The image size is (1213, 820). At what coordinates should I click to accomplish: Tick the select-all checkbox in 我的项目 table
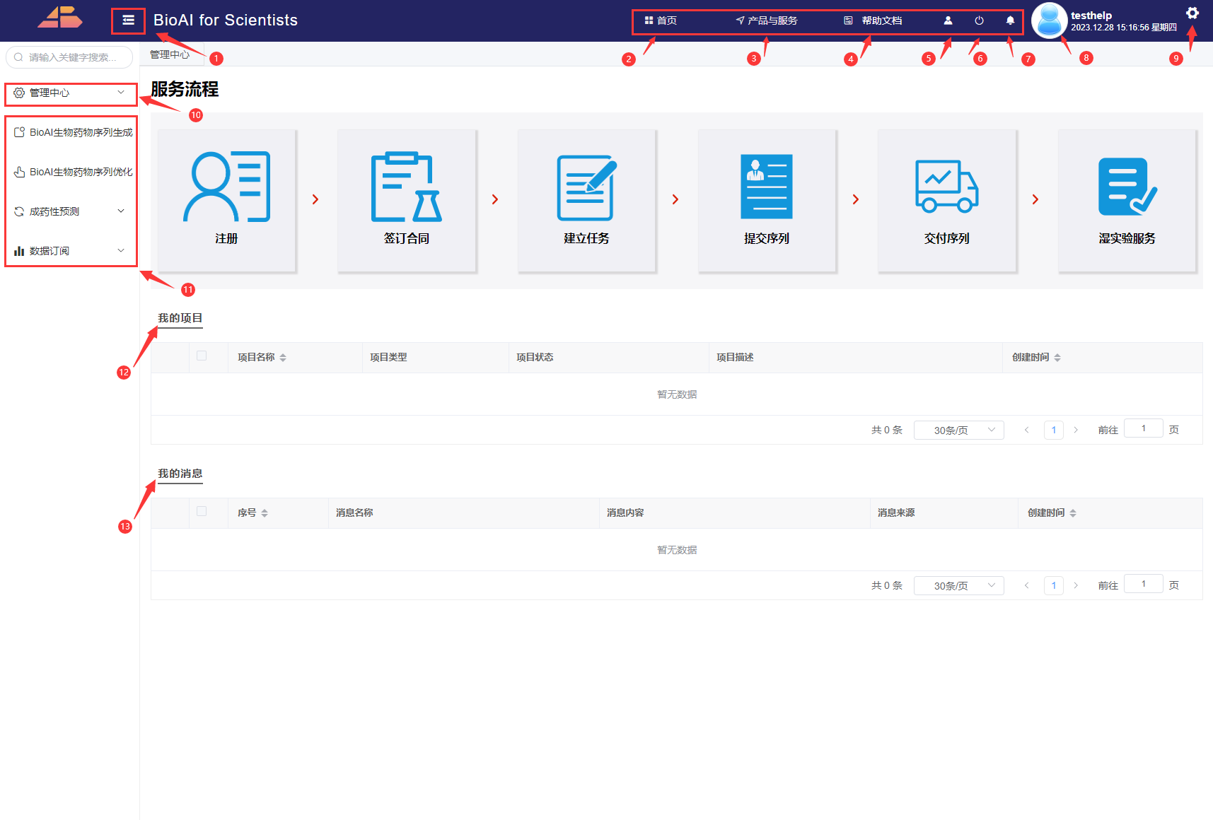pyautogui.click(x=202, y=356)
